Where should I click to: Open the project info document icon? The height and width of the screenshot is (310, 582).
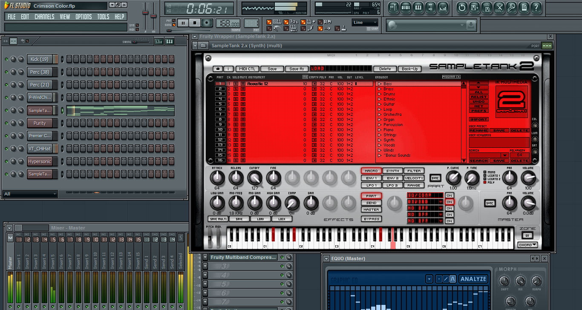click(x=524, y=7)
